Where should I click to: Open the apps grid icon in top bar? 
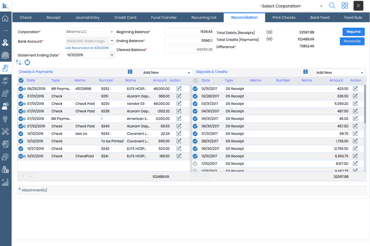345,5
